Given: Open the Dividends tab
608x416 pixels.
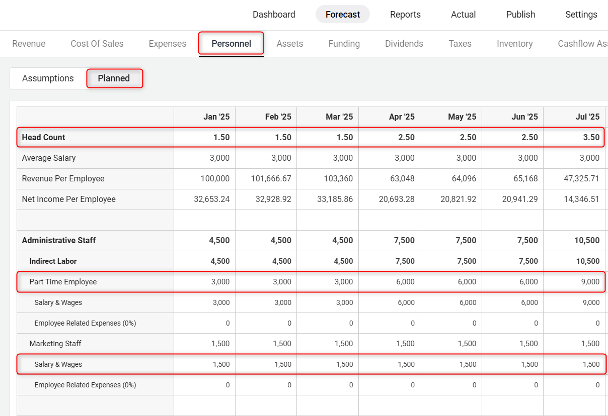Looking at the screenshot, I should click(x=404, y=44).
